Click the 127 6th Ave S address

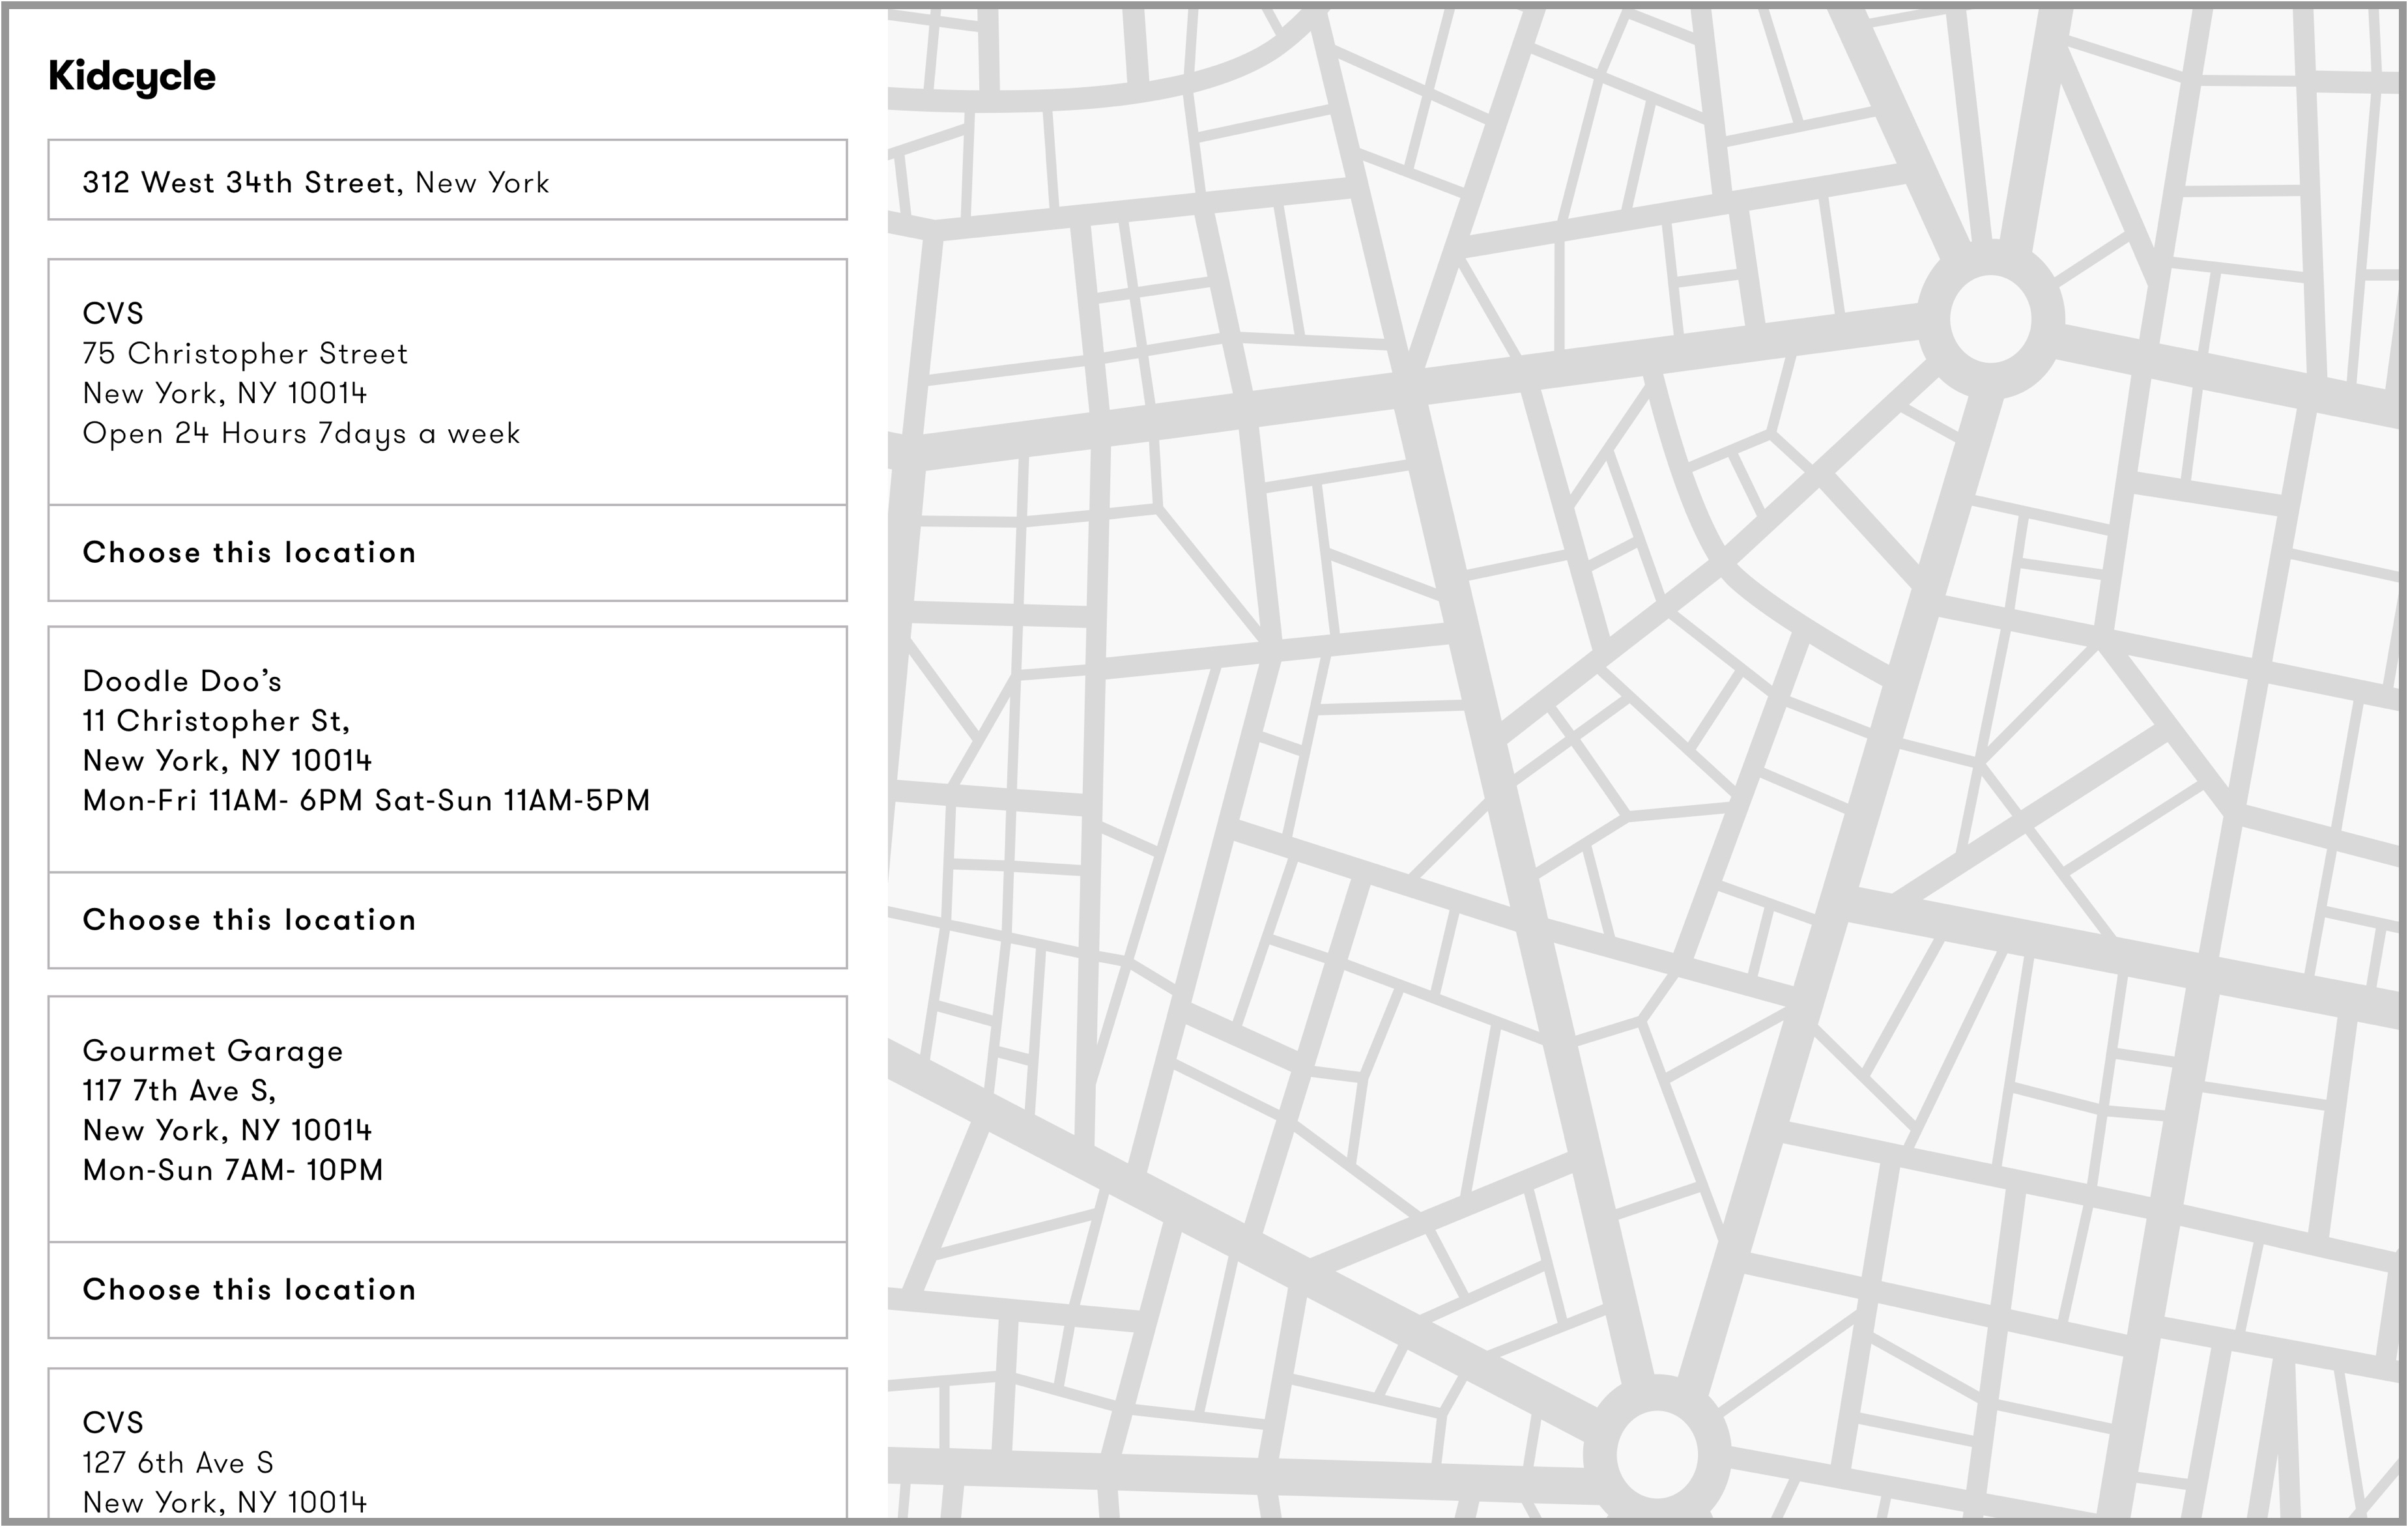178,1463
